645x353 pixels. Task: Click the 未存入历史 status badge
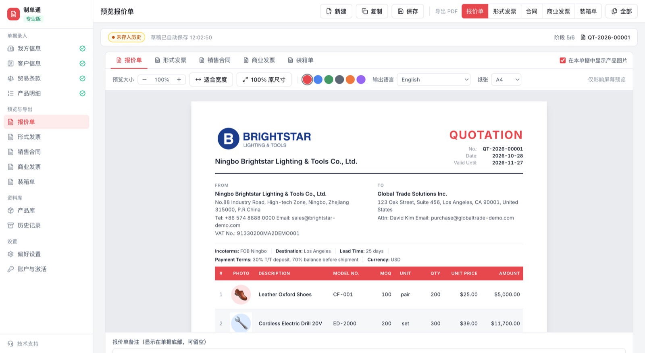pyautogui.click(x=127, y=37)
